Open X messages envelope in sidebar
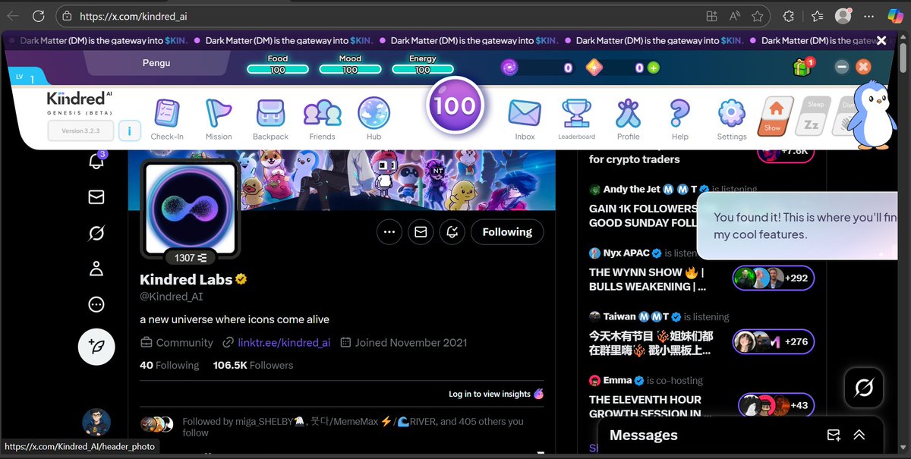Screen dimensions: 911x459 96,197
